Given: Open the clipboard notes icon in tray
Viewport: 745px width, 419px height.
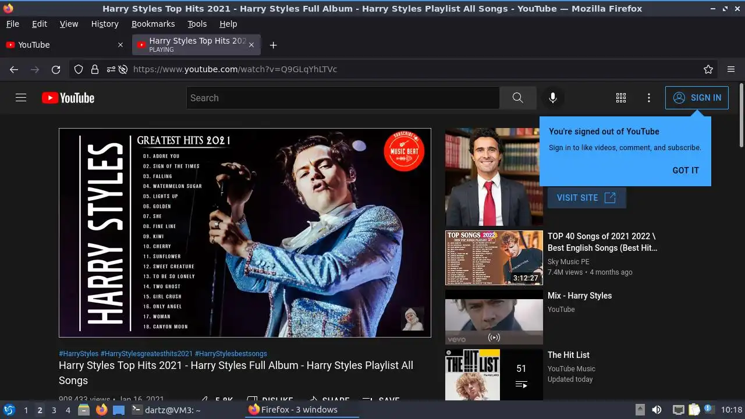Looking at the screenshot, I should 694,410.
